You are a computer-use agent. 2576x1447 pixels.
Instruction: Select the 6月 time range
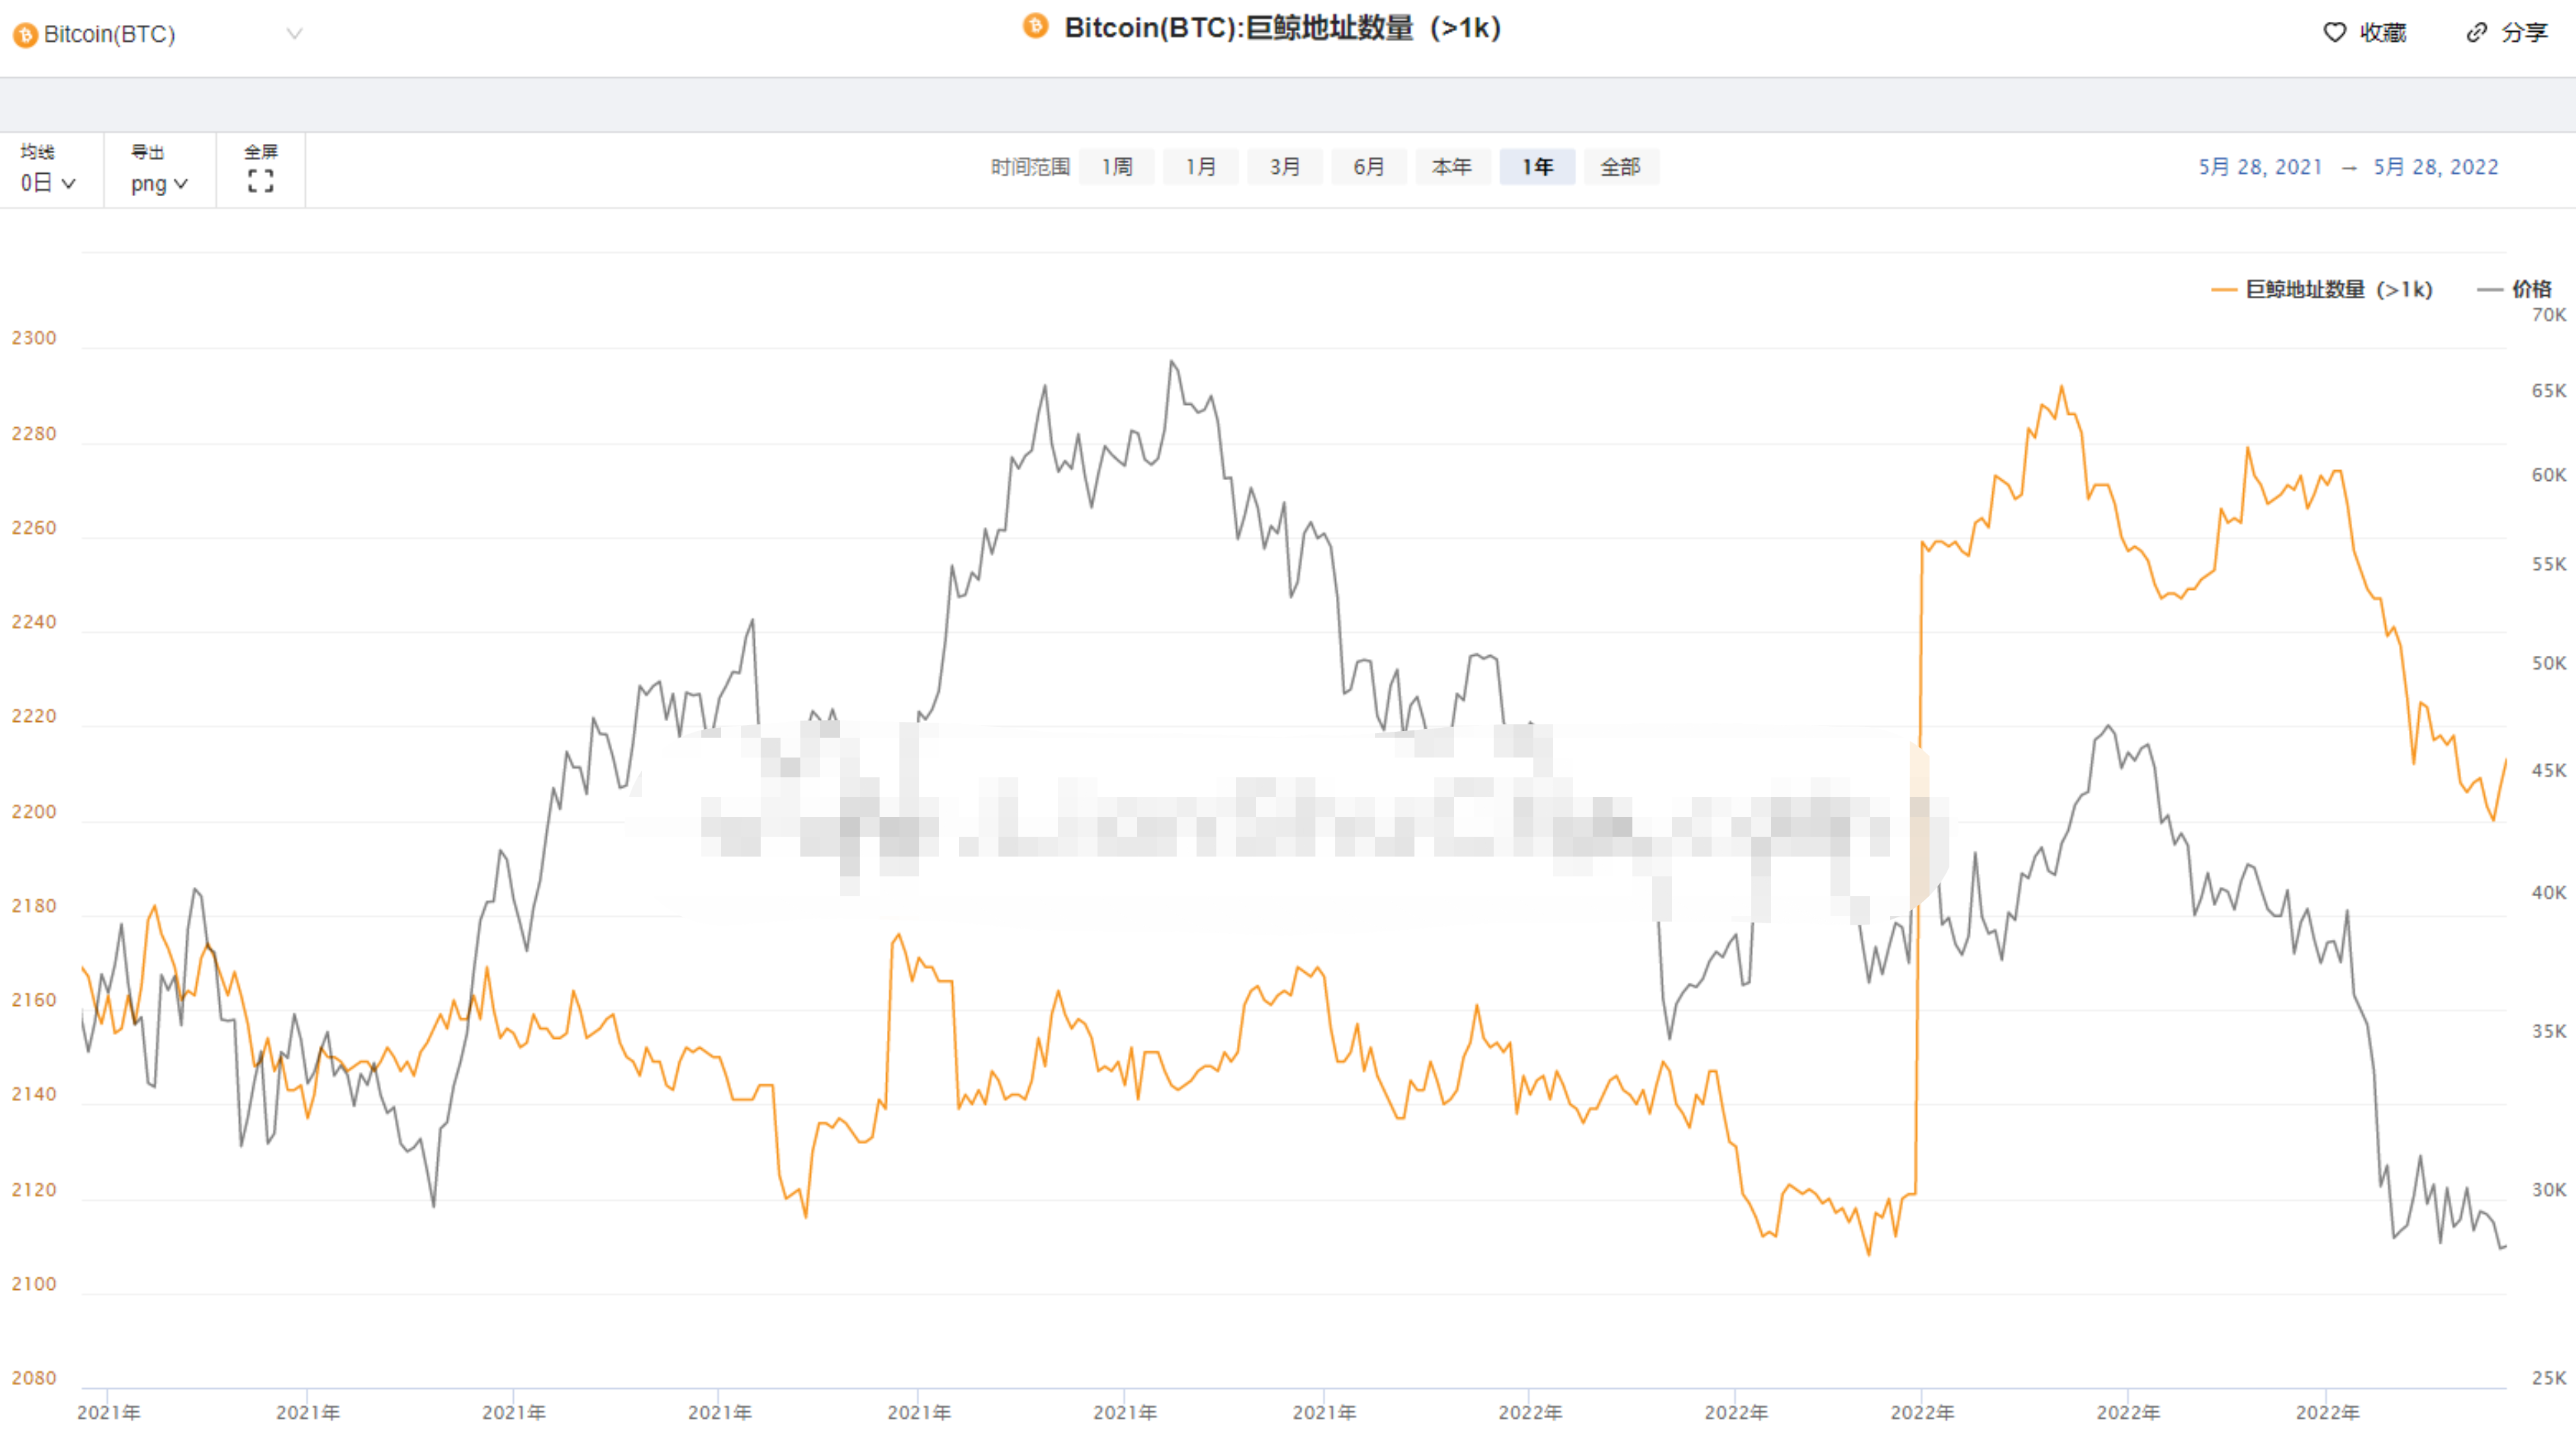point(1369,167)
